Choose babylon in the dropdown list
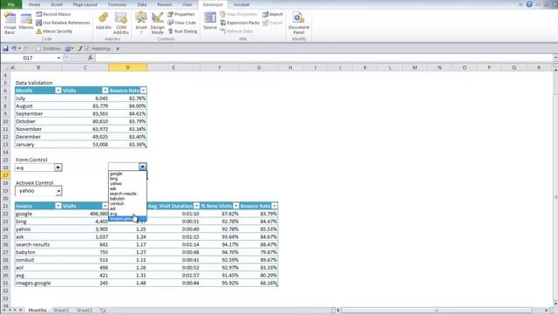 [x=118, y=199]
